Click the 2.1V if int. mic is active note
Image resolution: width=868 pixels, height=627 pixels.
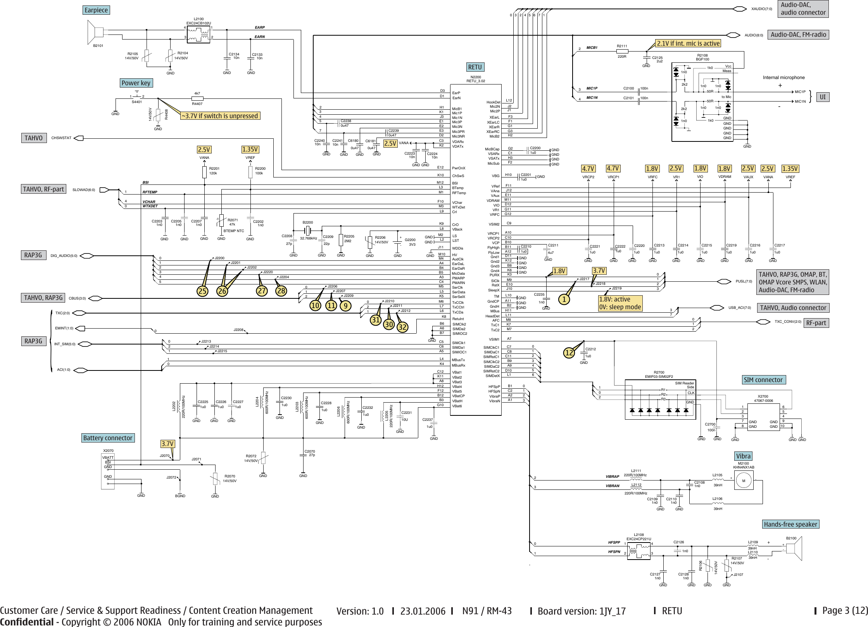tap(689, 43)
